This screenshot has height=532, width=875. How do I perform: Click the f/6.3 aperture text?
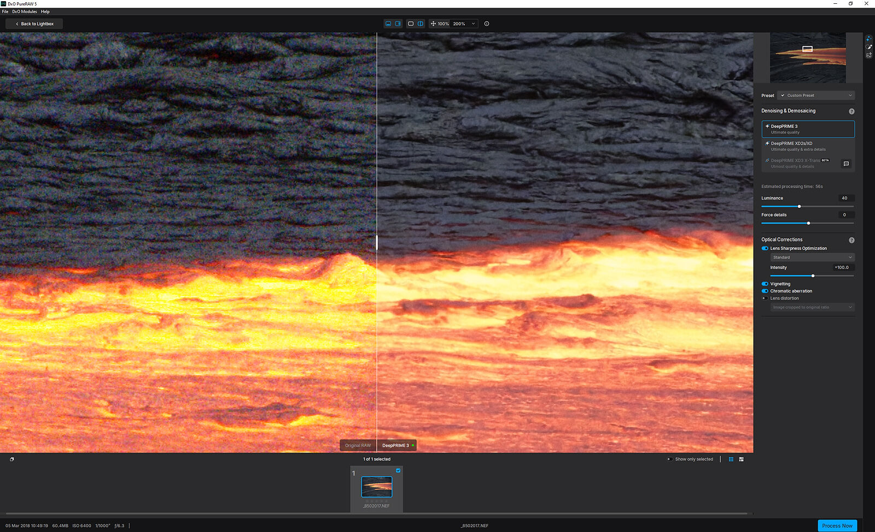click(x=119, y=526)
